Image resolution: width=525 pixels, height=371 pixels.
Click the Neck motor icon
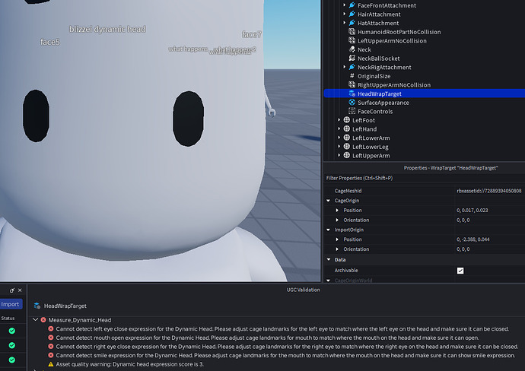(352, 49)
